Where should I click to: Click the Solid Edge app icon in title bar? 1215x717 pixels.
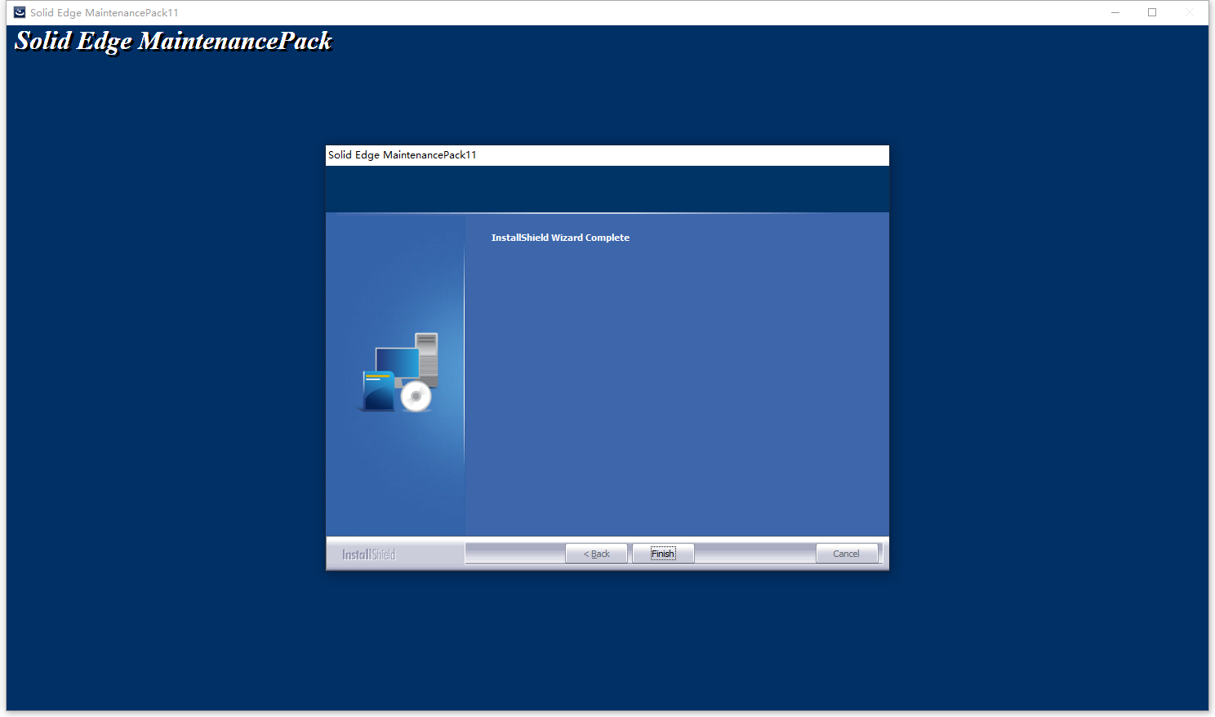(20, 12)
